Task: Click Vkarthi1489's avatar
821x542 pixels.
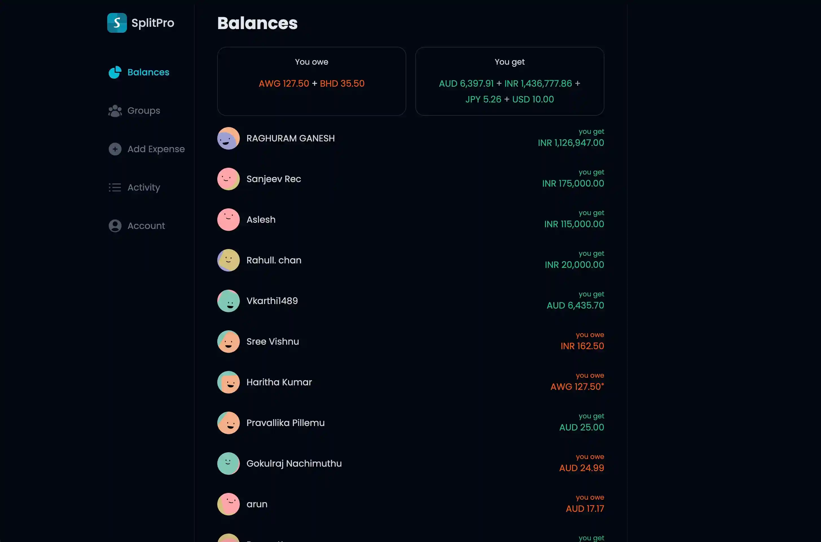Action: click(228, 301)
